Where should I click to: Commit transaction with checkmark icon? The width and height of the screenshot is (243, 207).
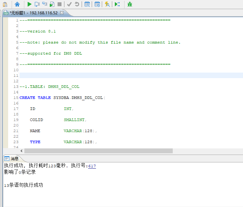click(69, 4)
